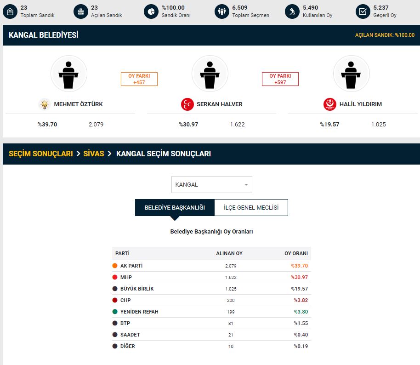420x365 pixels.
Task: Click the Geçerli Oy checkmark icon
Action: click(363, 11)
